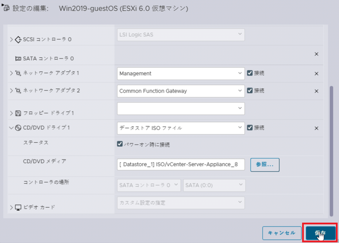Click the SATA Controller 0 icon
Screen dimensions: 339x243
(x=18, y=59)
